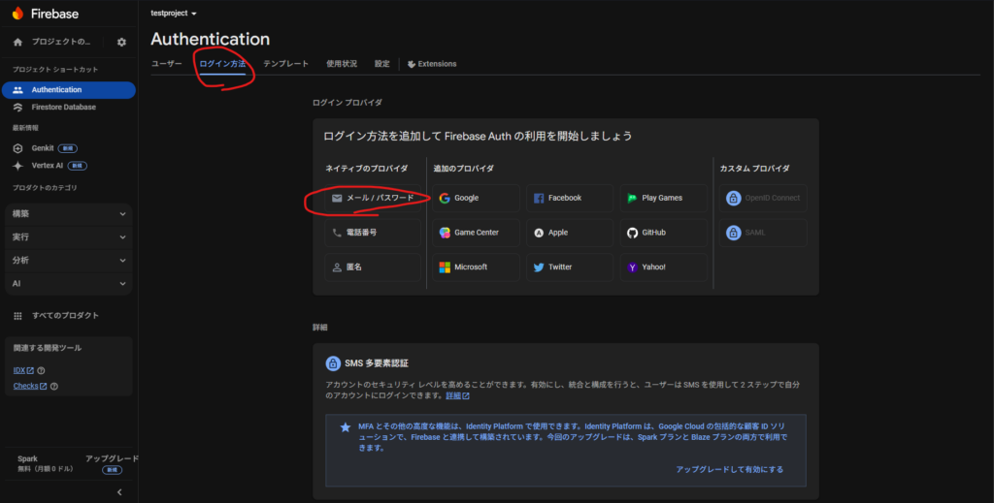Click the OpenID Connect lock icon
The width and height of the screenshot is (994, 503).
(734, 198)
